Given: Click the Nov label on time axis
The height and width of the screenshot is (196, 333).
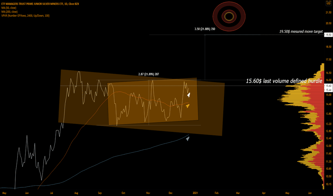Looking at the screenshot, I should click(x=148, y=193).
